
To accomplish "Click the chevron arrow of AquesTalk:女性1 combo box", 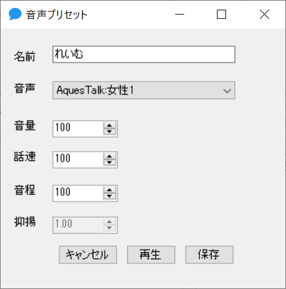I will pos(227,91).
